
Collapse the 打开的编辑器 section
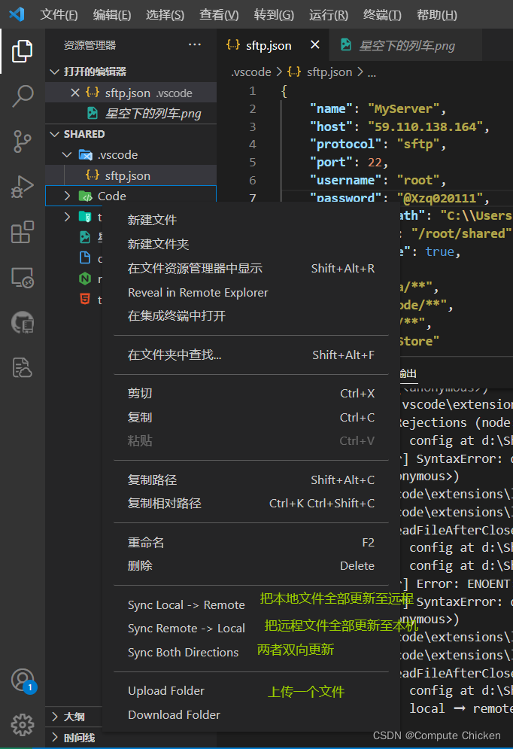(x=54, y=72)
